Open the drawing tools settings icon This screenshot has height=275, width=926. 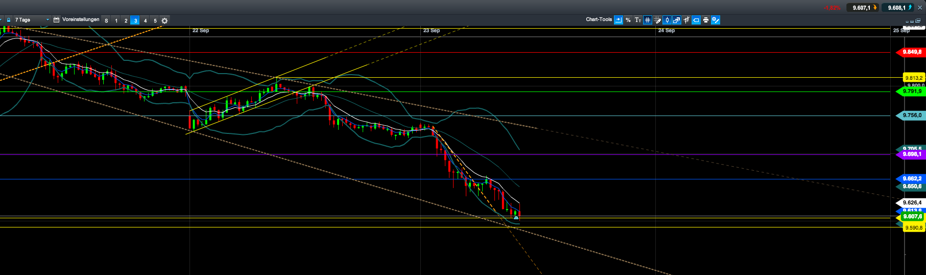tap(716, 20)
